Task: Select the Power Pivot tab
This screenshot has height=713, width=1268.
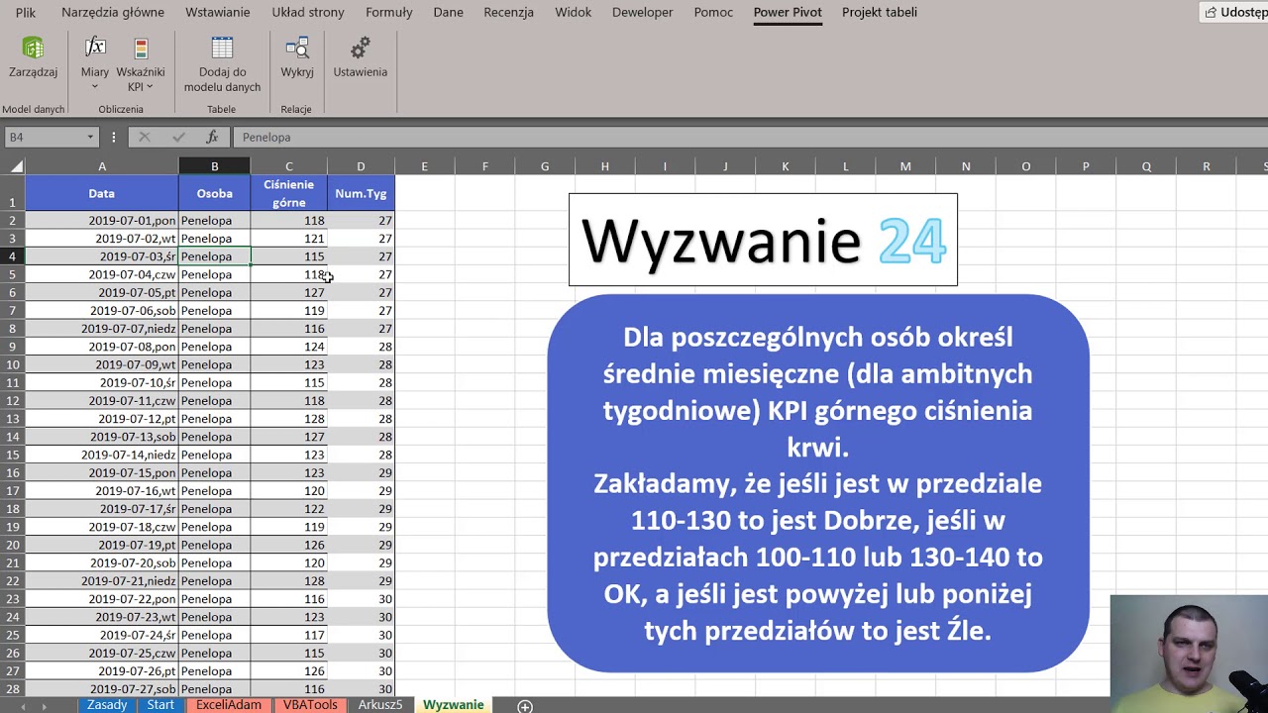Action: click(788, 12)
